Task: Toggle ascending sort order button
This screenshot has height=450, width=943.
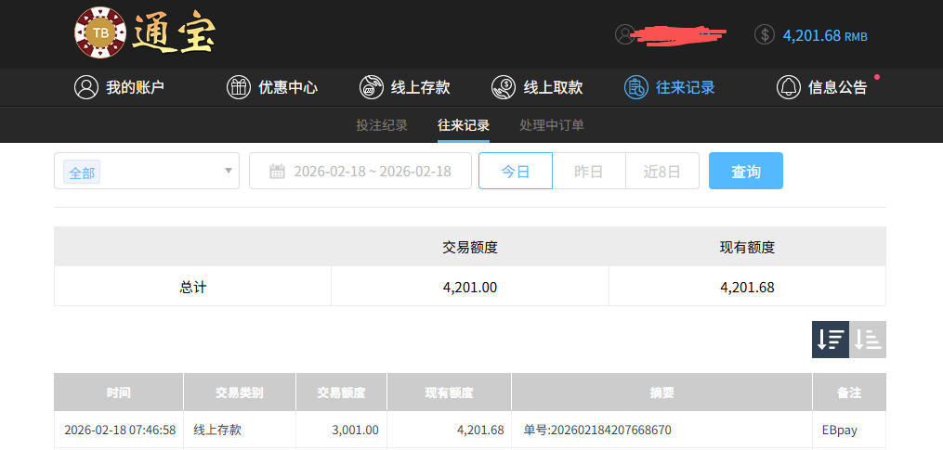Action: 868,340
